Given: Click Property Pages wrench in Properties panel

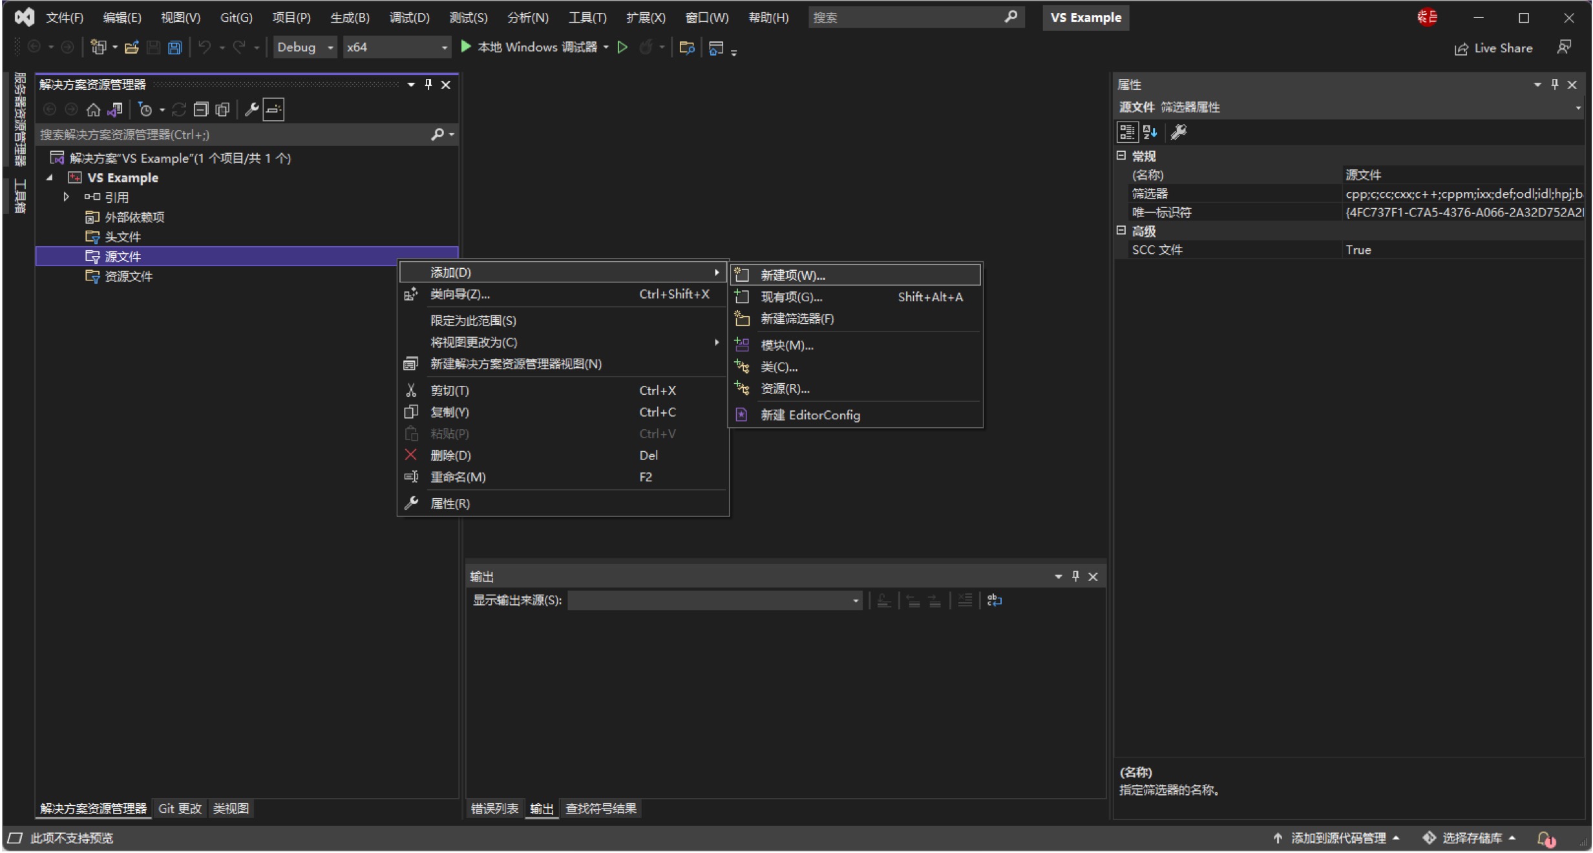Looking at the screenshot, I should 1179,132.
